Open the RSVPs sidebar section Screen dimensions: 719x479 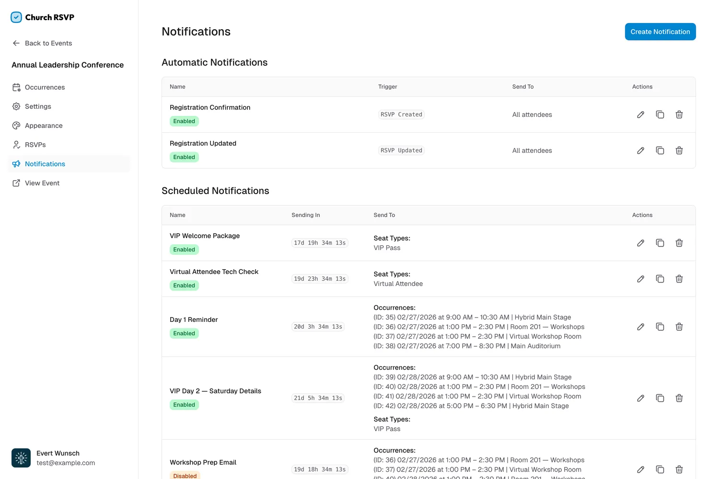coord(35,145)
